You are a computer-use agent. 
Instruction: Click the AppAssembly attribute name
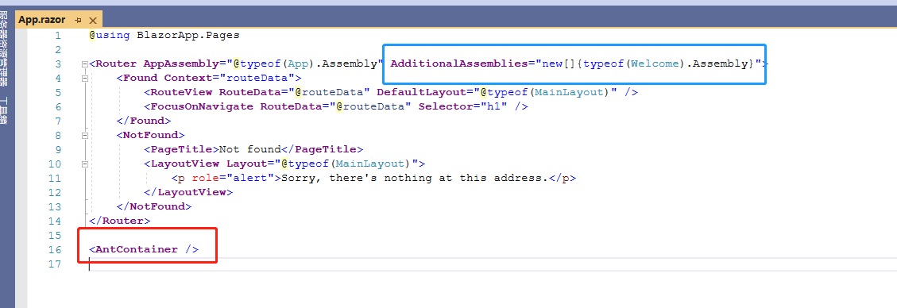(181, 64)
